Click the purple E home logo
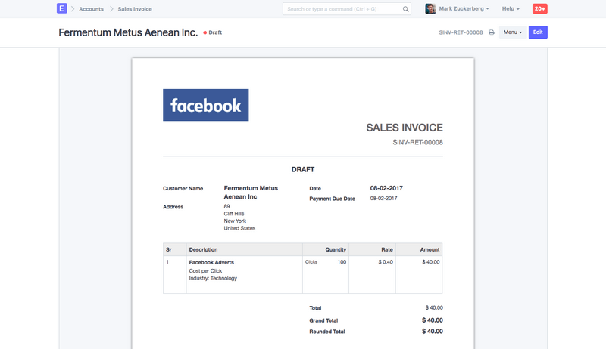The image size is (606, 349). coord(62,9)
